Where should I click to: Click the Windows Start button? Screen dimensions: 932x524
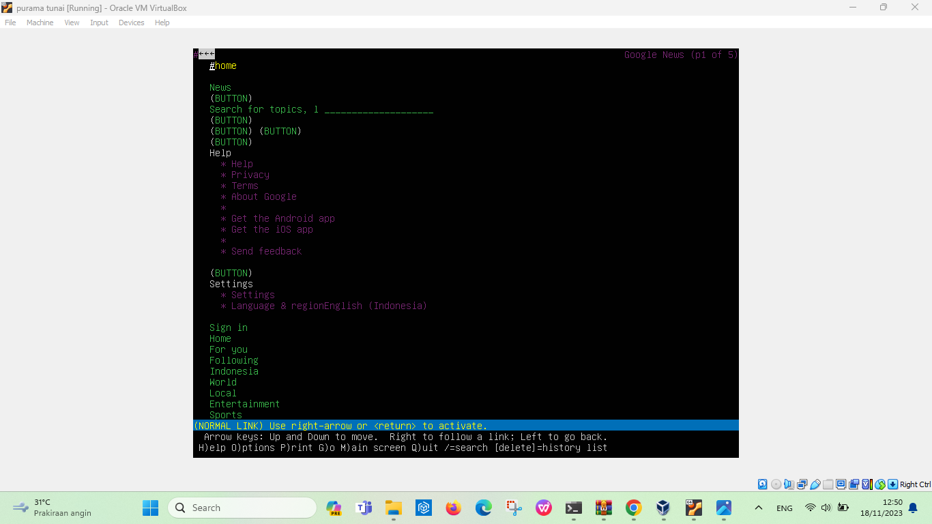click(150, 508)
